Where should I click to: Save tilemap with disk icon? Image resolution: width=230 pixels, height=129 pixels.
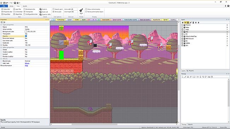tap(212, 77)
